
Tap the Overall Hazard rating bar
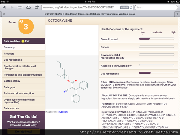pyautogui.click(x=156, y=39)
